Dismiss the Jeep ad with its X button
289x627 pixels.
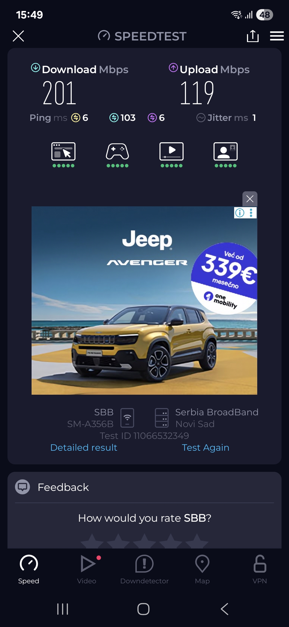pos(250,199)
